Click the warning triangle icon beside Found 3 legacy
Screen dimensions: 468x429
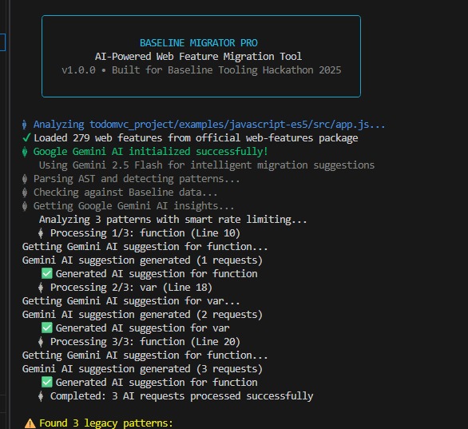(x=30, y=423)
